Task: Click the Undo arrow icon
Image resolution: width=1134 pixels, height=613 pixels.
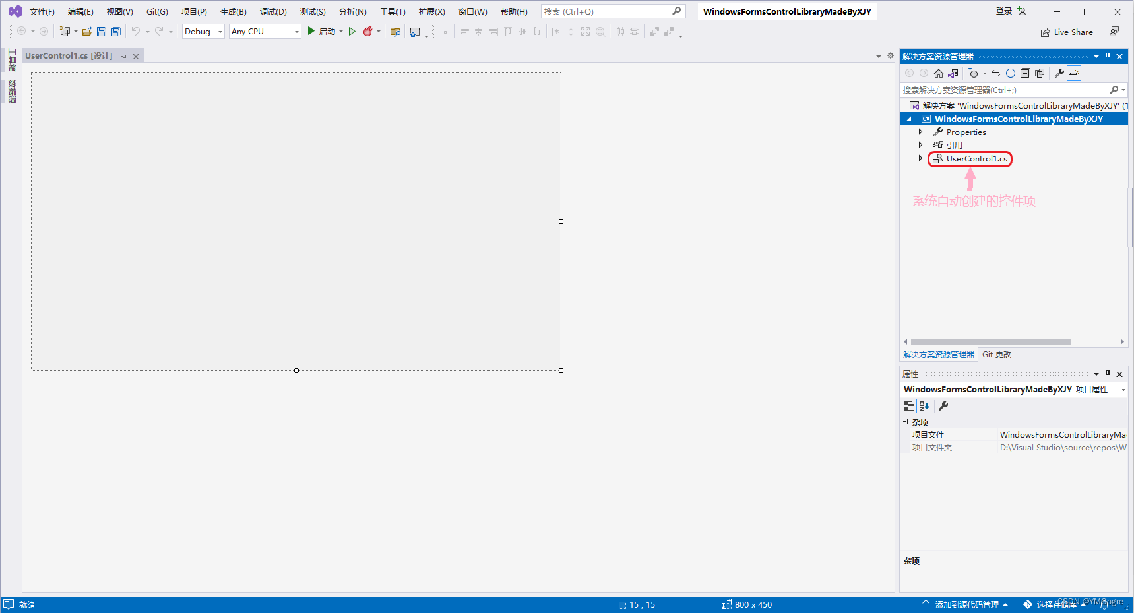Action: [136, 32]
